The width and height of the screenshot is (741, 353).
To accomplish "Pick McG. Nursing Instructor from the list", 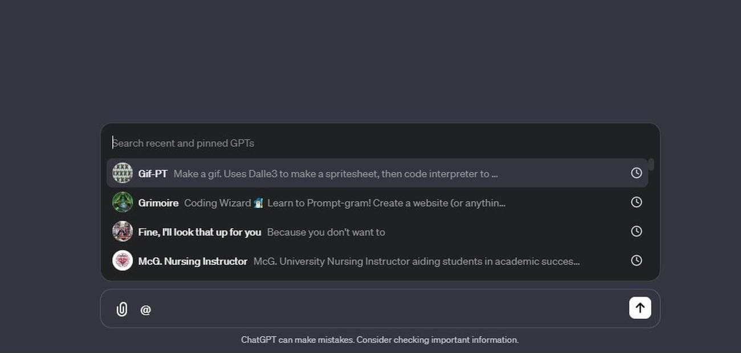I will (193, 261).
